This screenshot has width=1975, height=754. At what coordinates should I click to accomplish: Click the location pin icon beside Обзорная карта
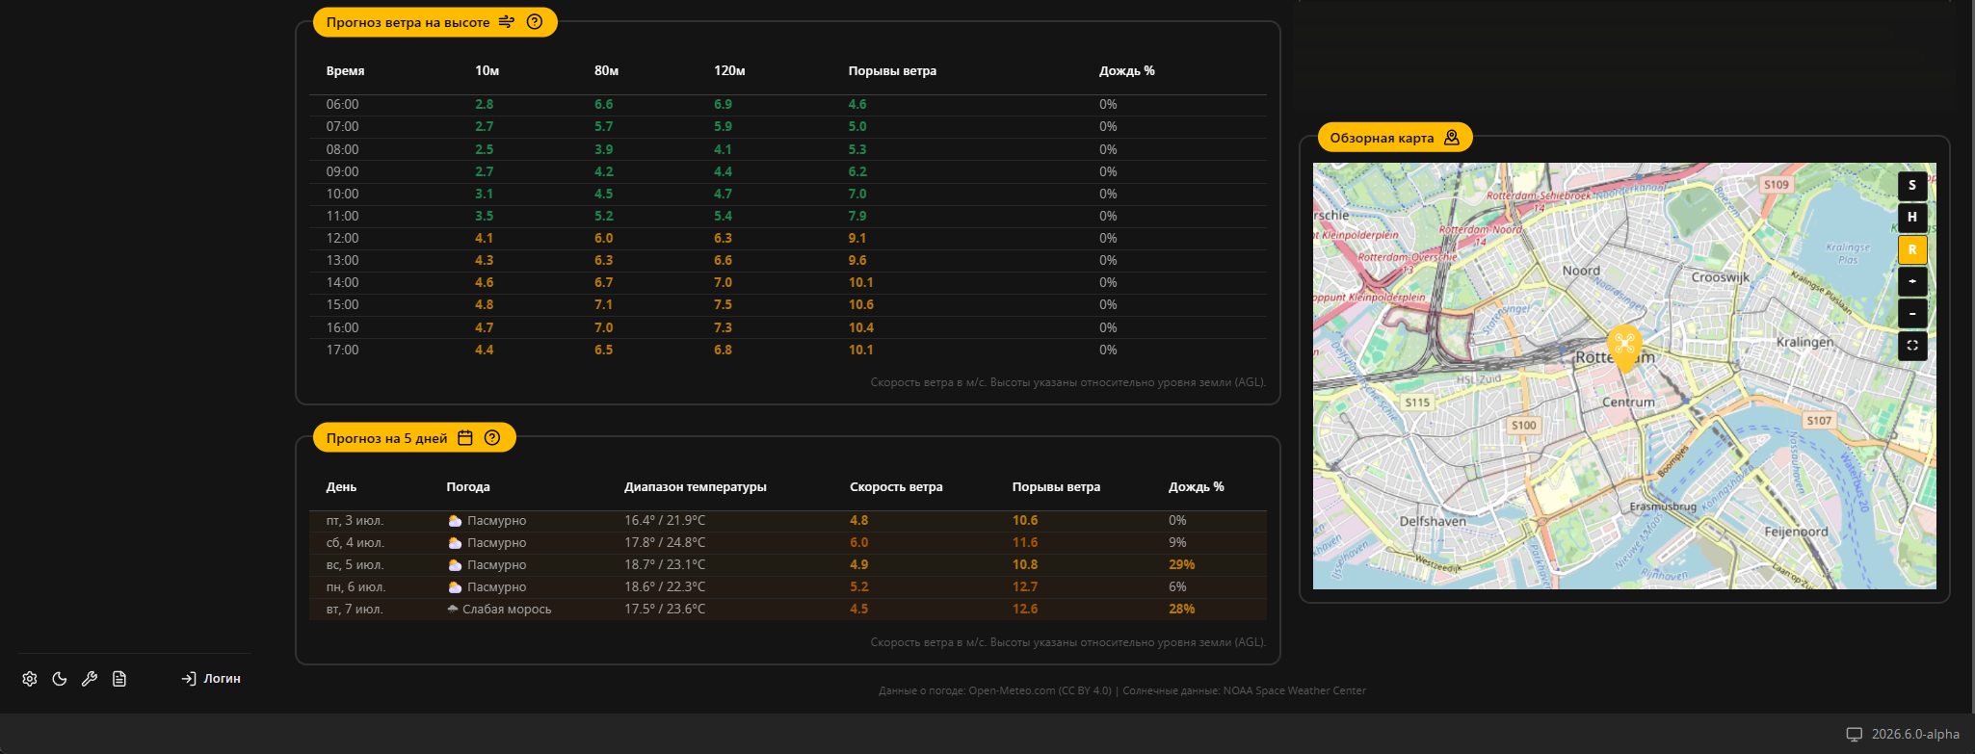tap(1452, 138)
